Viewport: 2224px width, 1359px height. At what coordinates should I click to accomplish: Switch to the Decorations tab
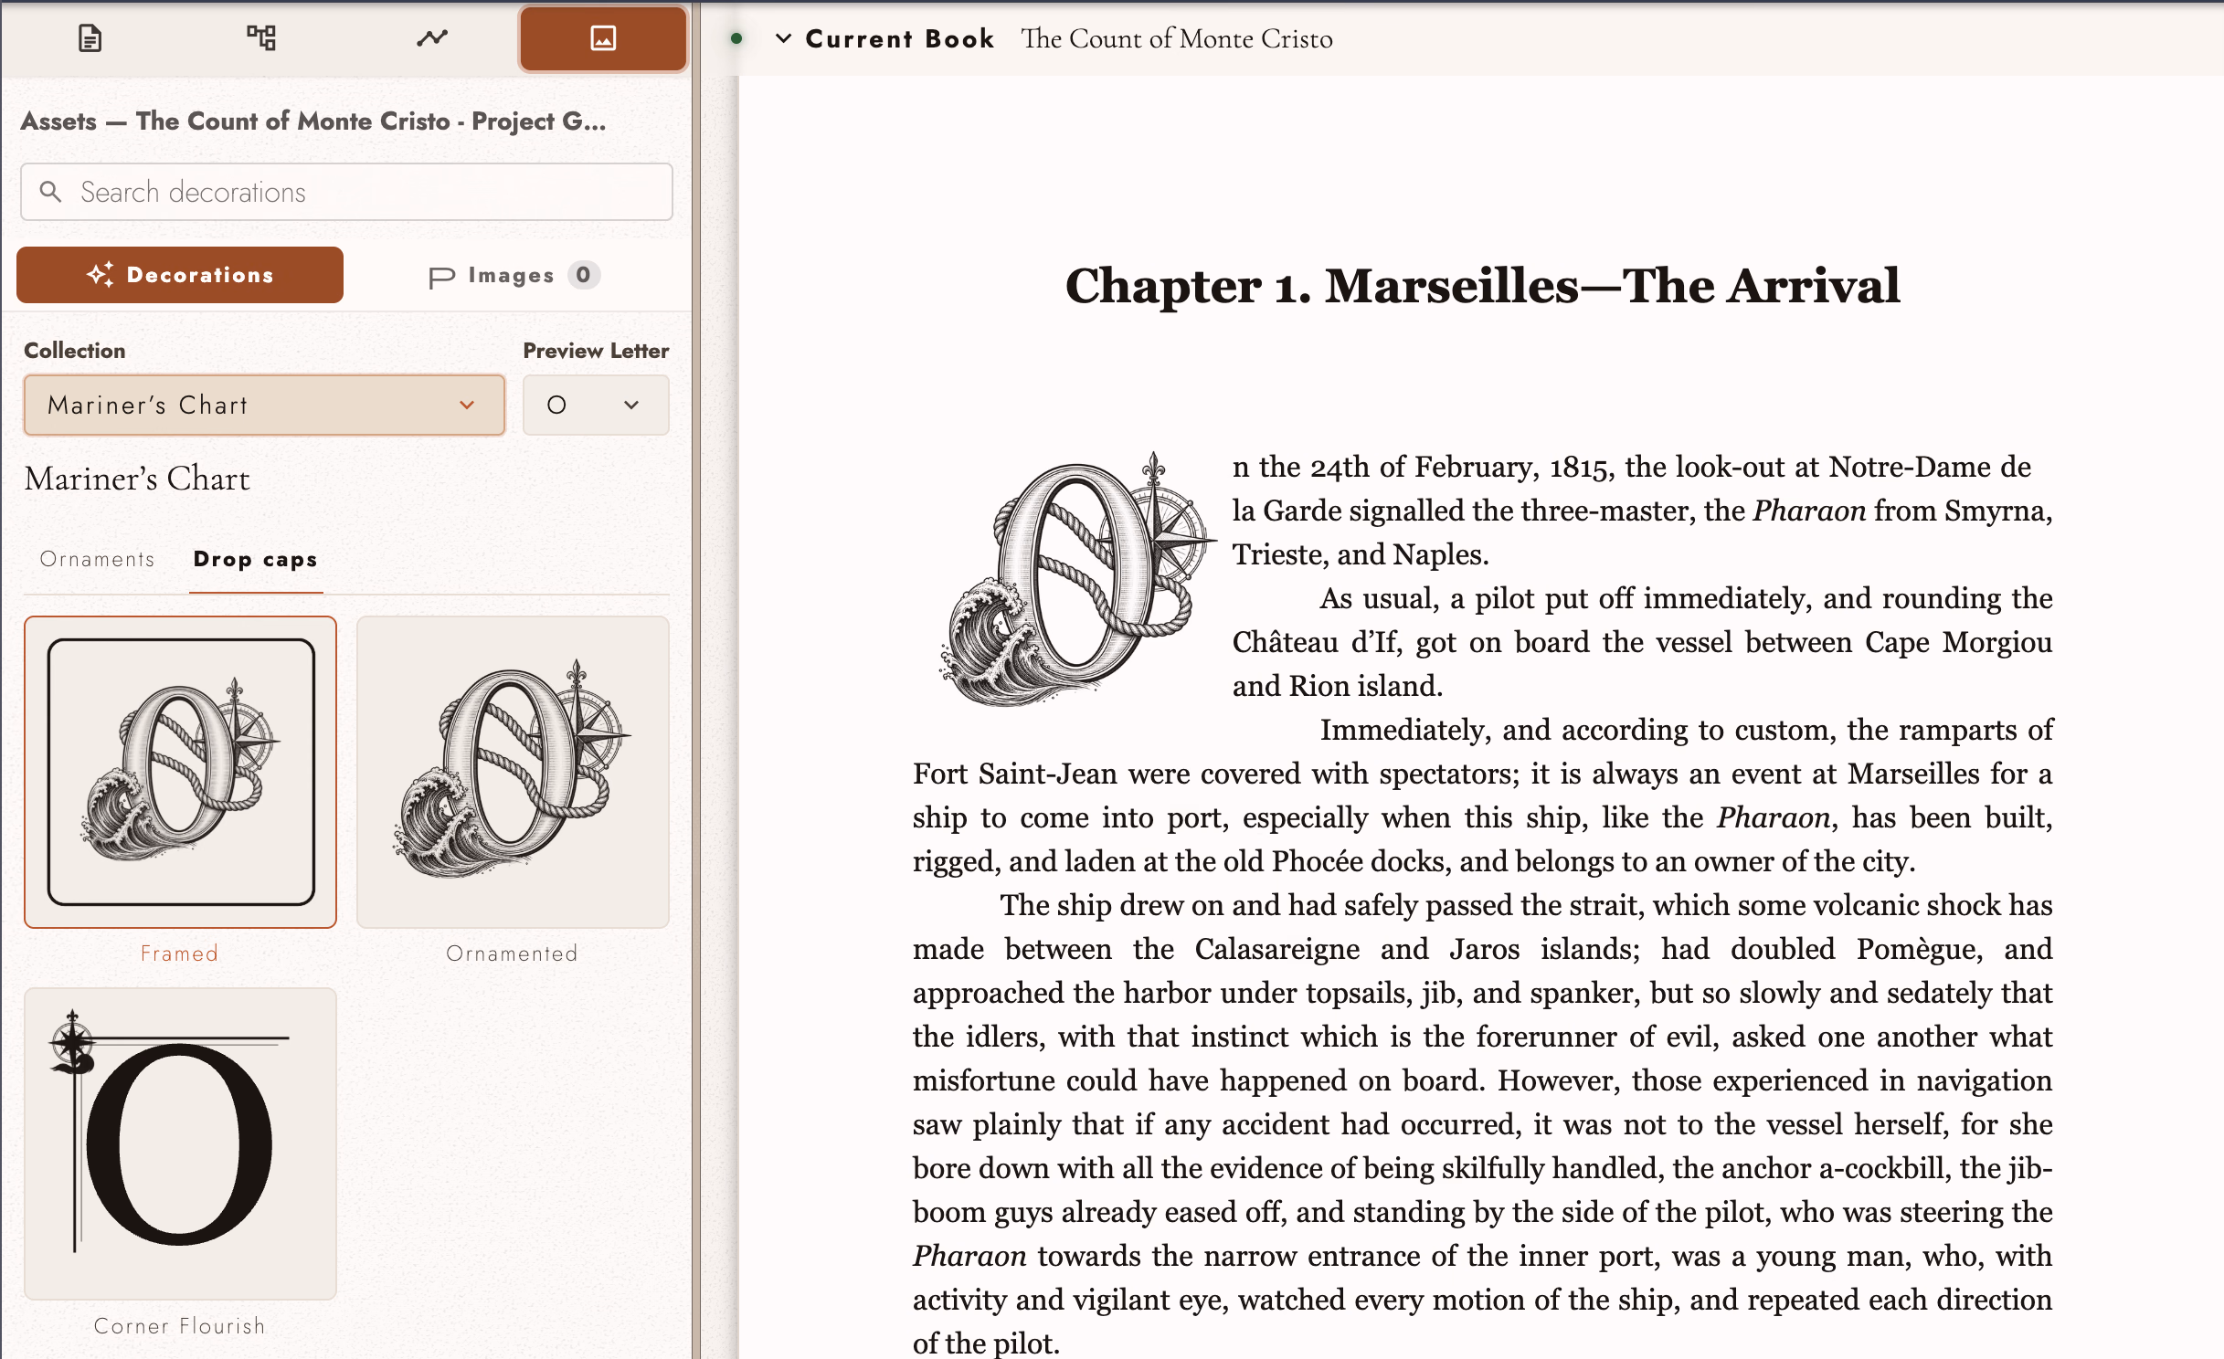click(x=180, y=275)
